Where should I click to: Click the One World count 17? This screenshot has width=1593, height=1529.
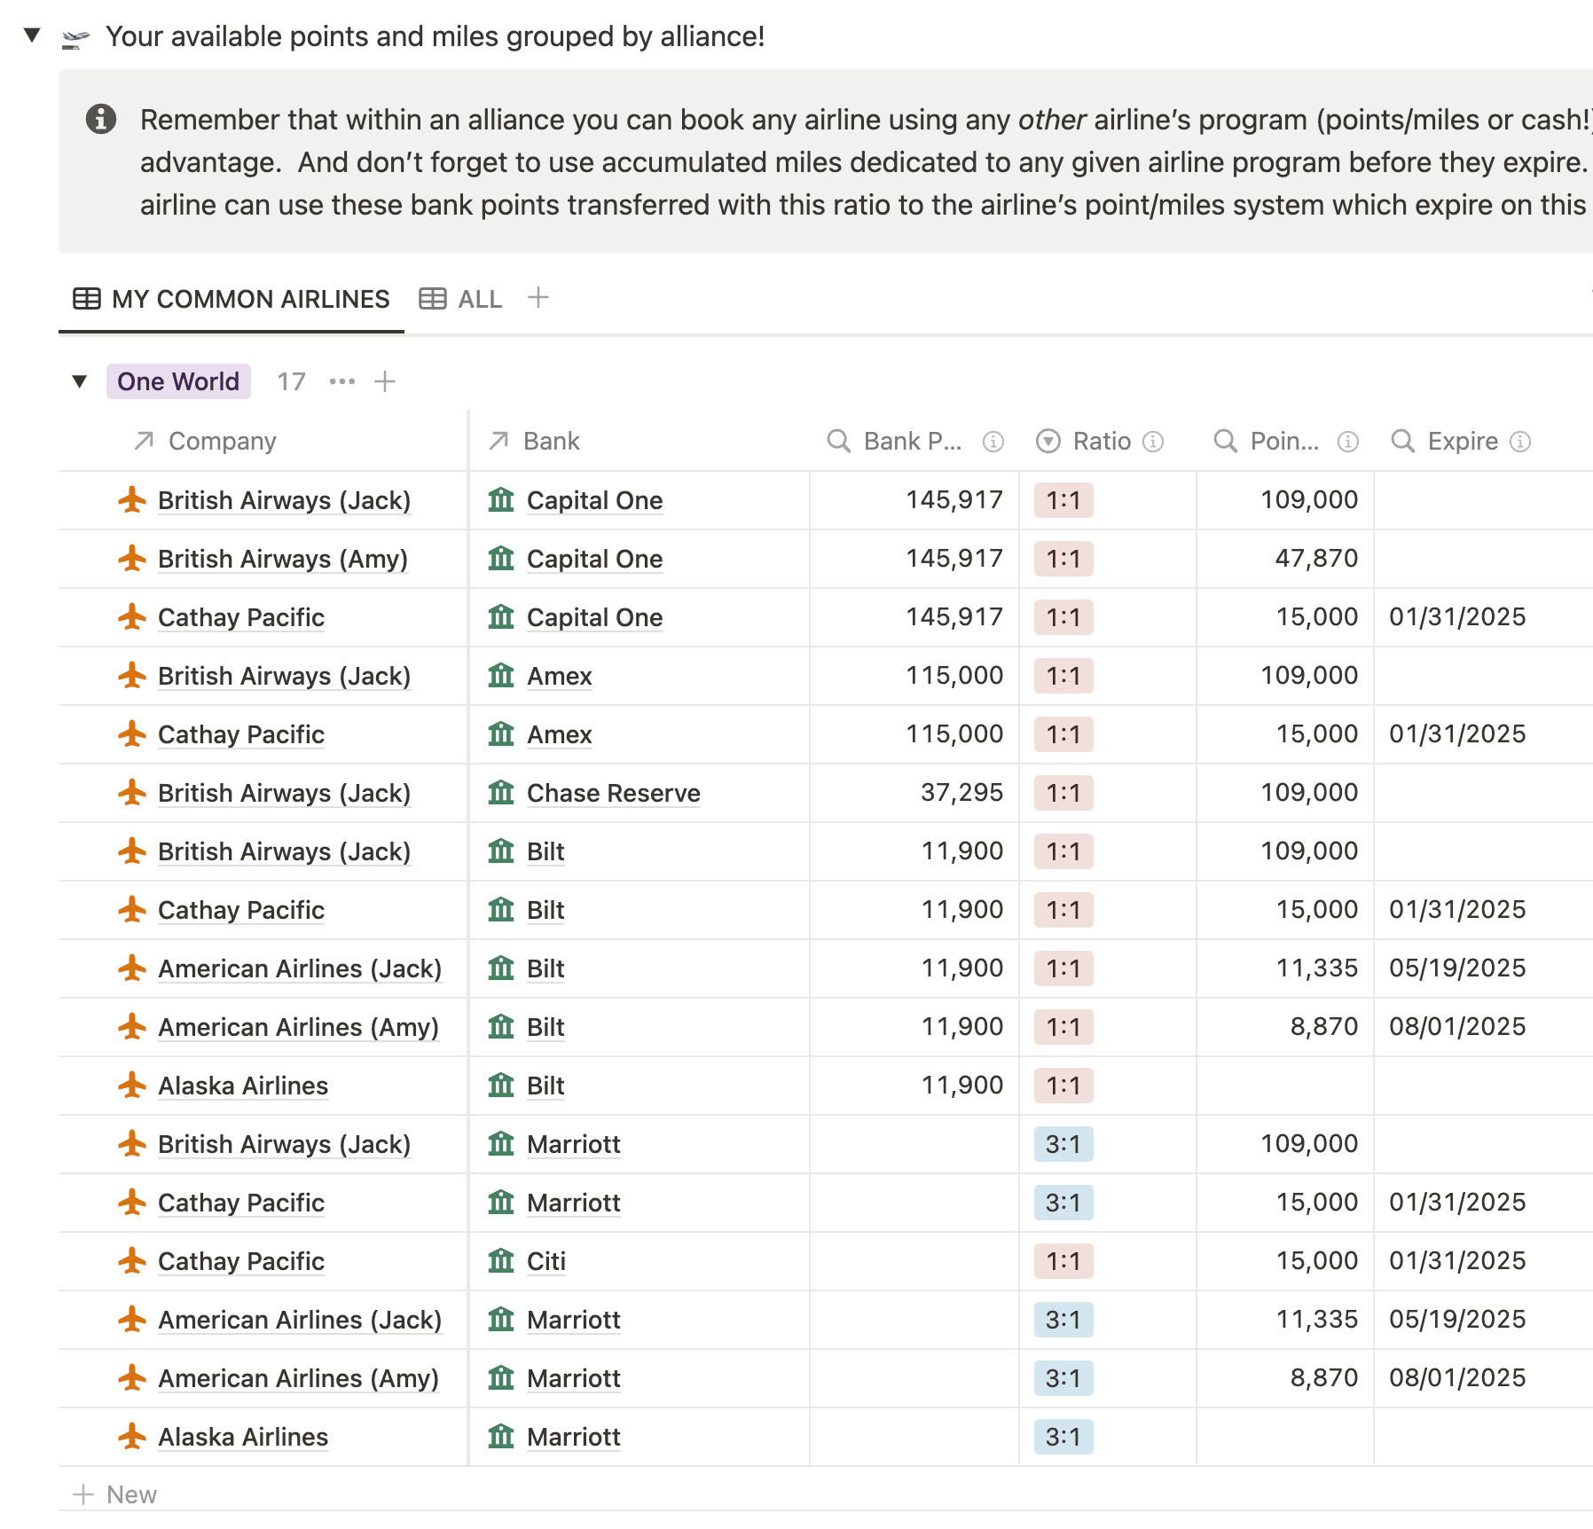[x=291, y=381]
